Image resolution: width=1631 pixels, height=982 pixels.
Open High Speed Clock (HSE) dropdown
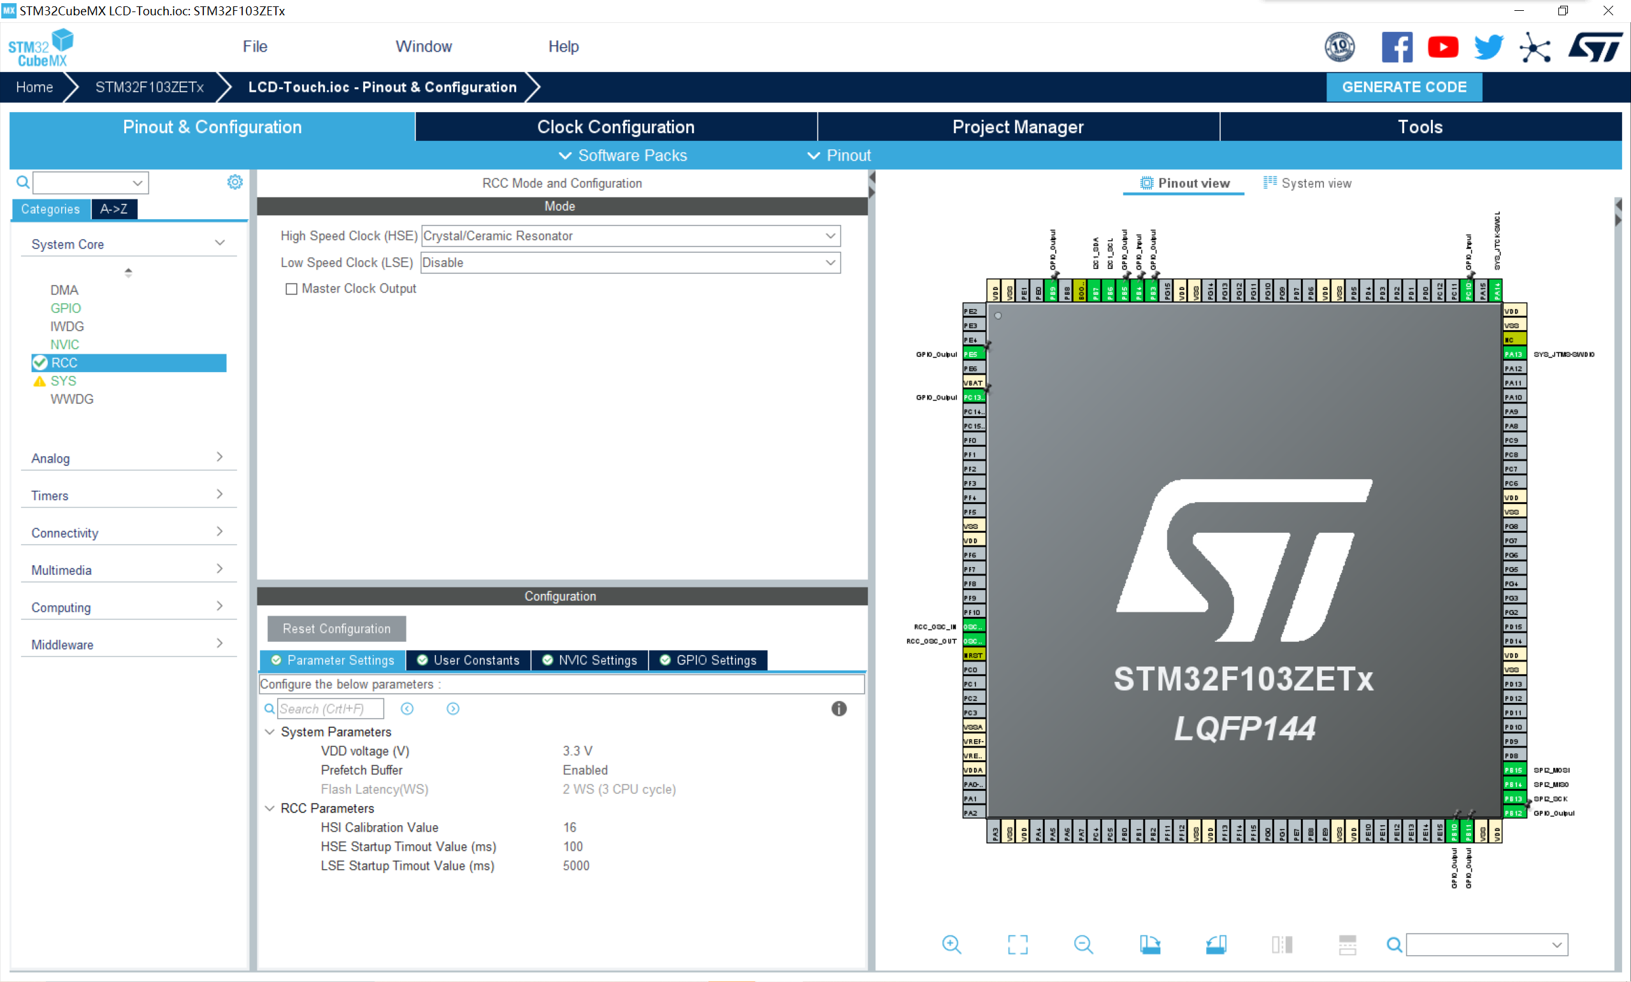630,236
